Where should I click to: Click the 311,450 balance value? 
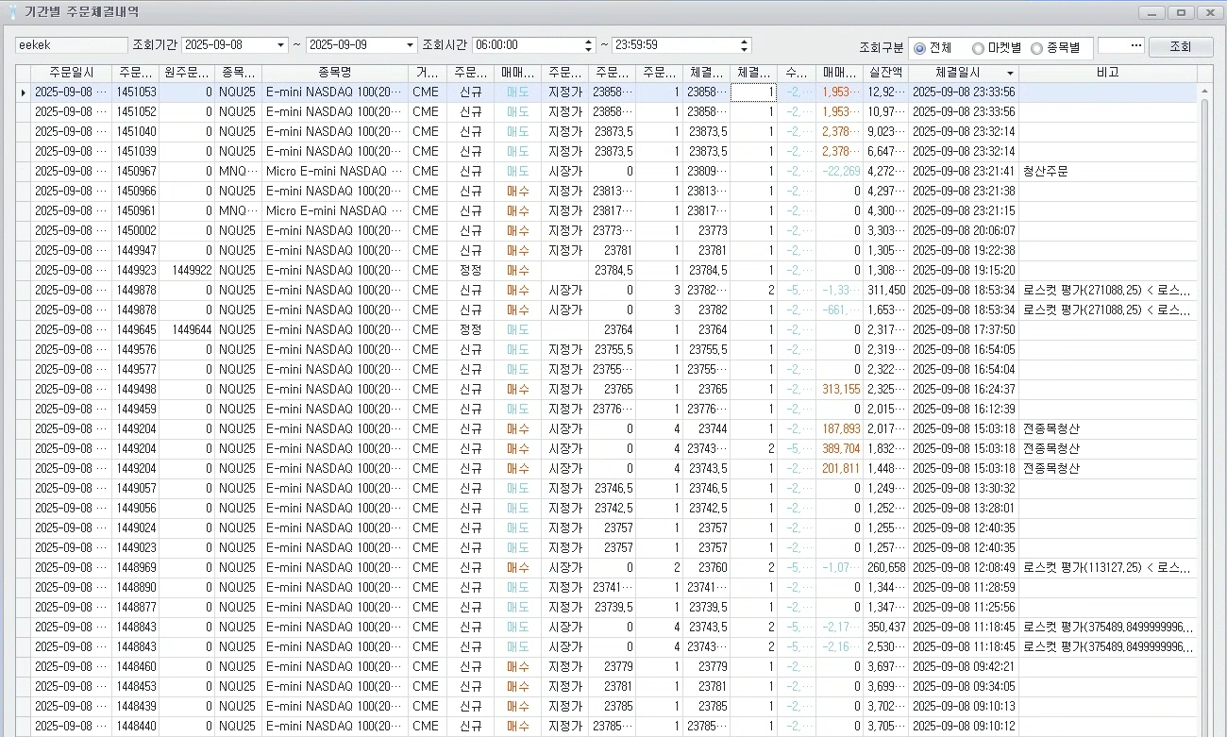(x=886, y=291)
